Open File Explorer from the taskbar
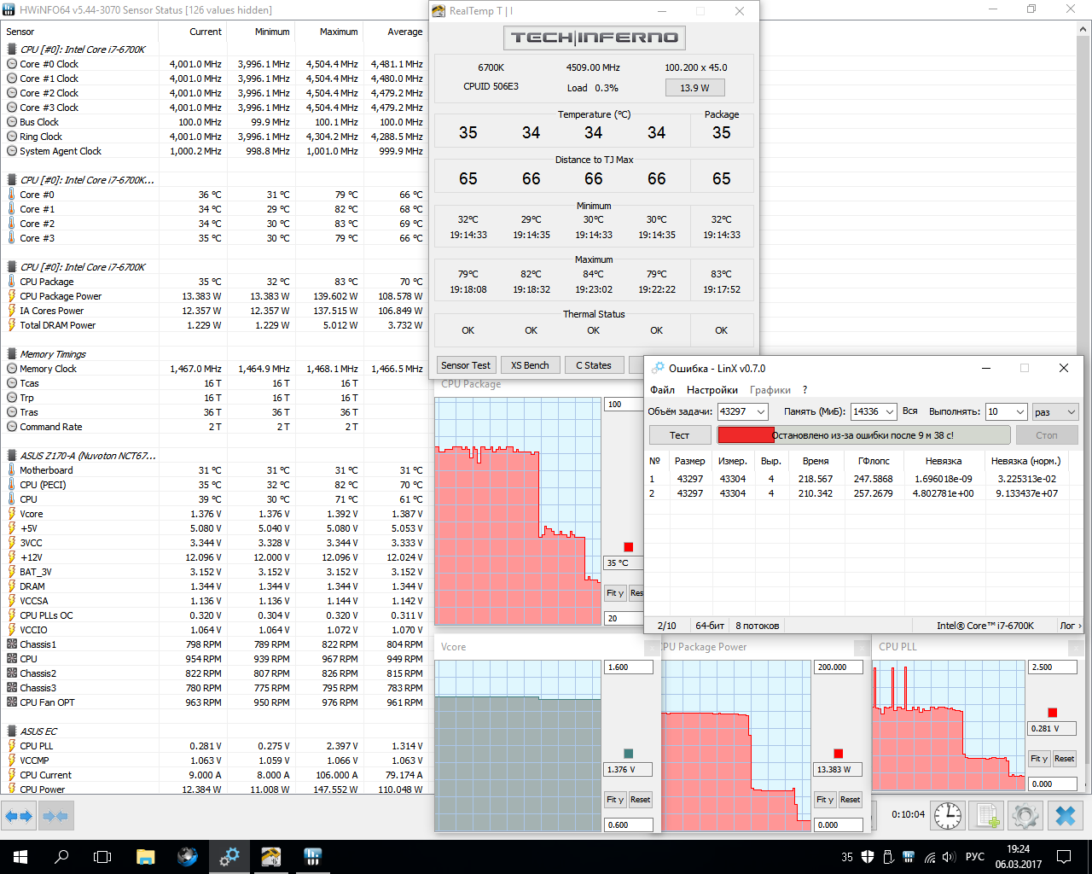This screenshot has width=1092, height=874. point(145,857)
